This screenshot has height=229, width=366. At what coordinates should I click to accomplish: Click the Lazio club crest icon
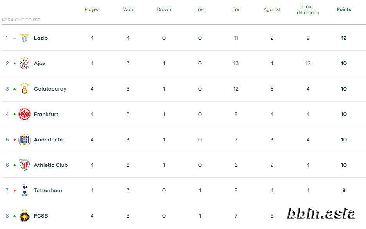click(x=25, y=38)
